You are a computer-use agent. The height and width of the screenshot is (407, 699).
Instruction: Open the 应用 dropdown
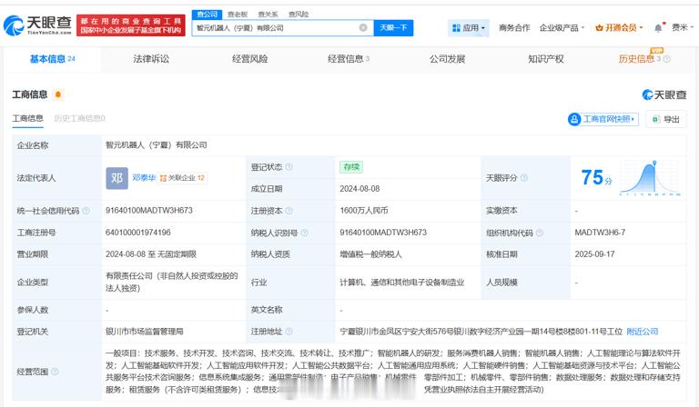(x=469, y=28)
